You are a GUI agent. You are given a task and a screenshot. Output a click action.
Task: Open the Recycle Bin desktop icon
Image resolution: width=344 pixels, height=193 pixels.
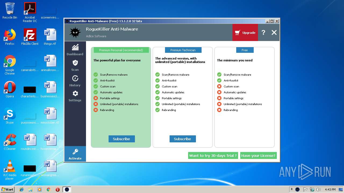point(10,11)
